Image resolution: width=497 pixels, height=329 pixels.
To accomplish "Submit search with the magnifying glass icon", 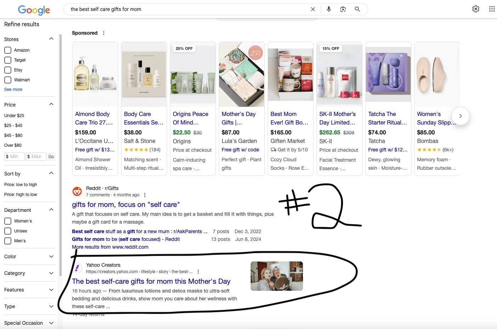I will (358, 9).
